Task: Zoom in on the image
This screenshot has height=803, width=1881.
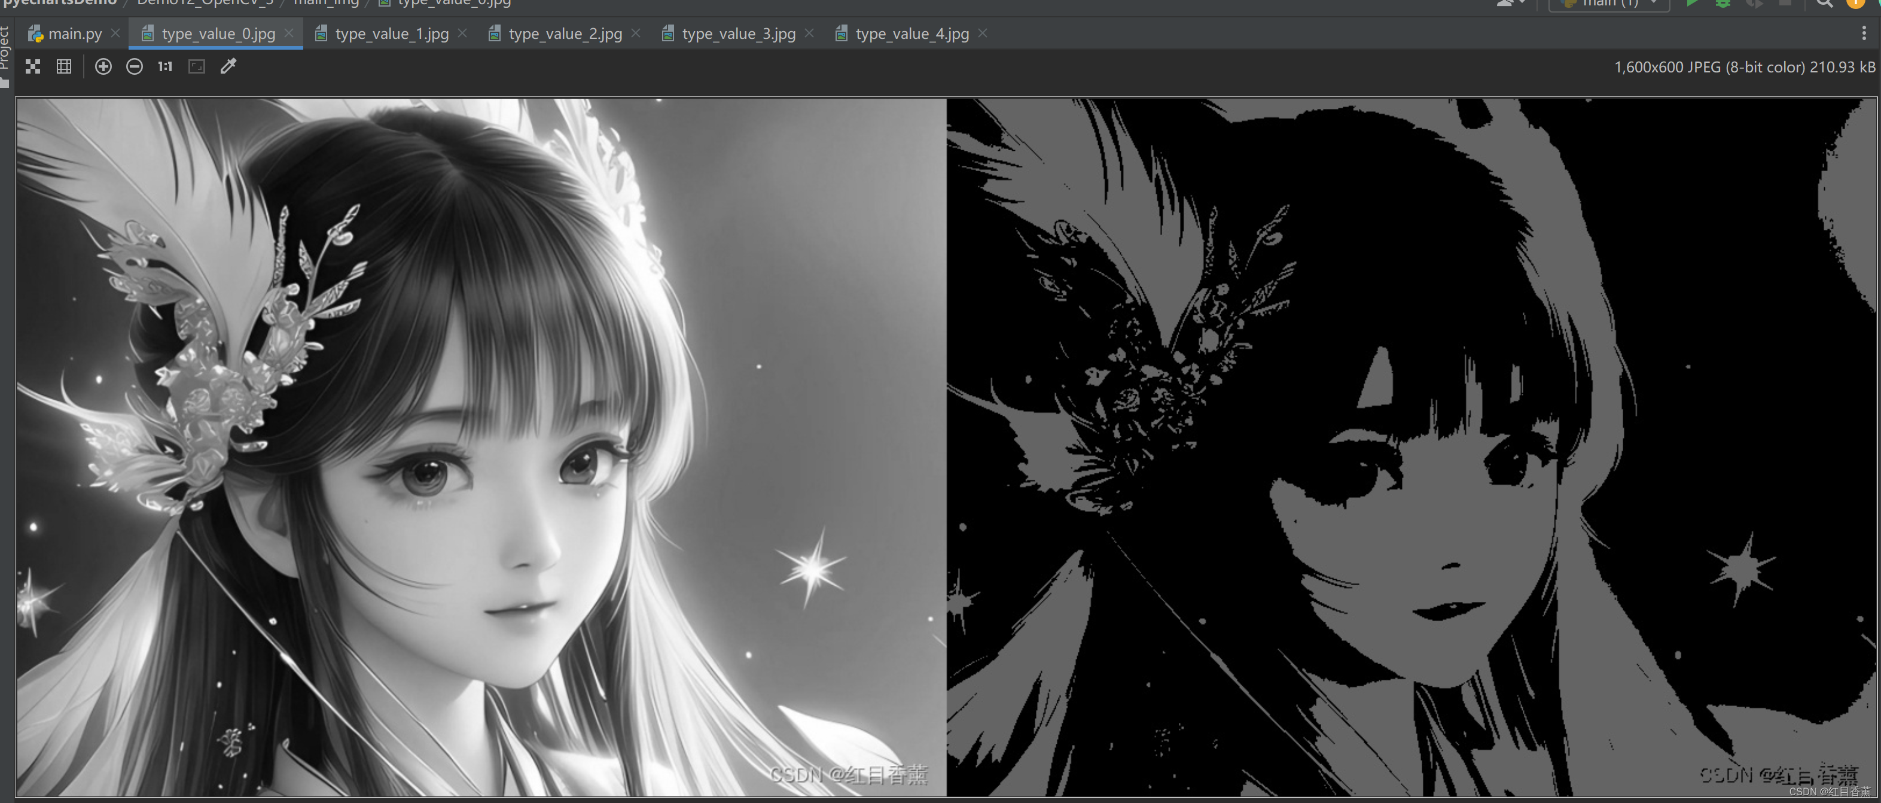Action: 103,66
